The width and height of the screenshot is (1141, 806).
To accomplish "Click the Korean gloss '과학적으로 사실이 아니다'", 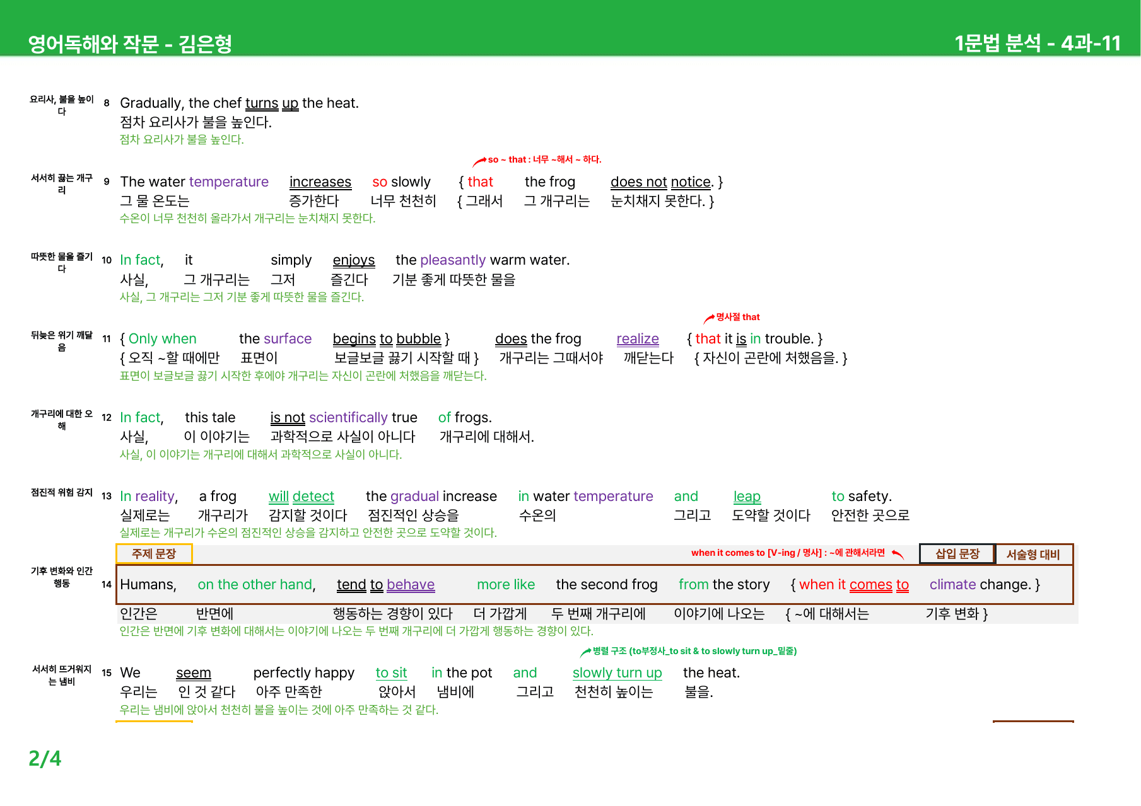I will pyautogui.click(x=342, y=437).
